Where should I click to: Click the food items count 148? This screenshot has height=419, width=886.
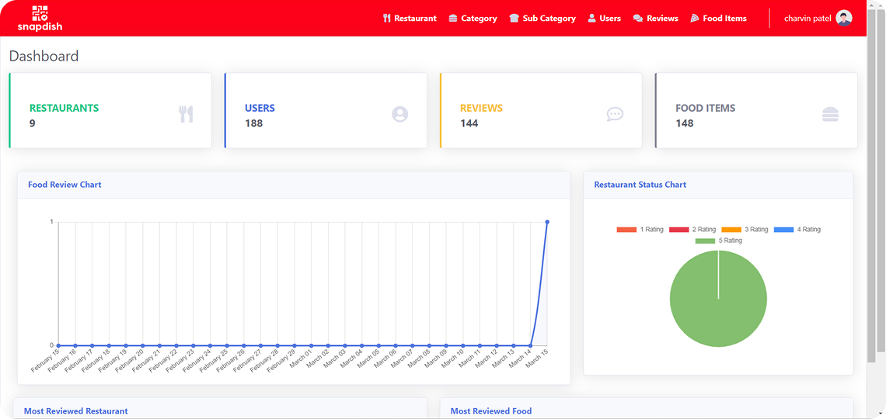(x=685, y=123)
